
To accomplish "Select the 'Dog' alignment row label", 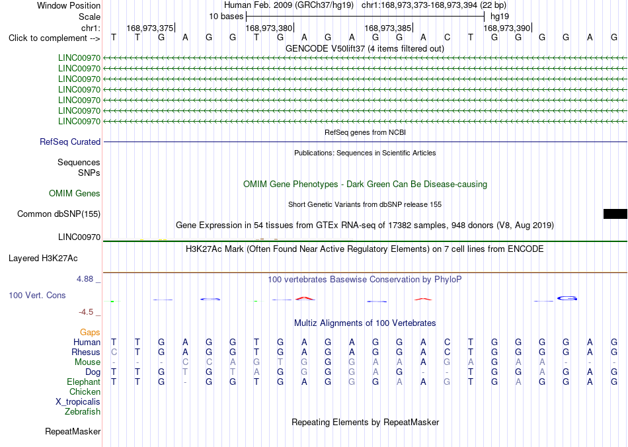I will tap(93, 372).
